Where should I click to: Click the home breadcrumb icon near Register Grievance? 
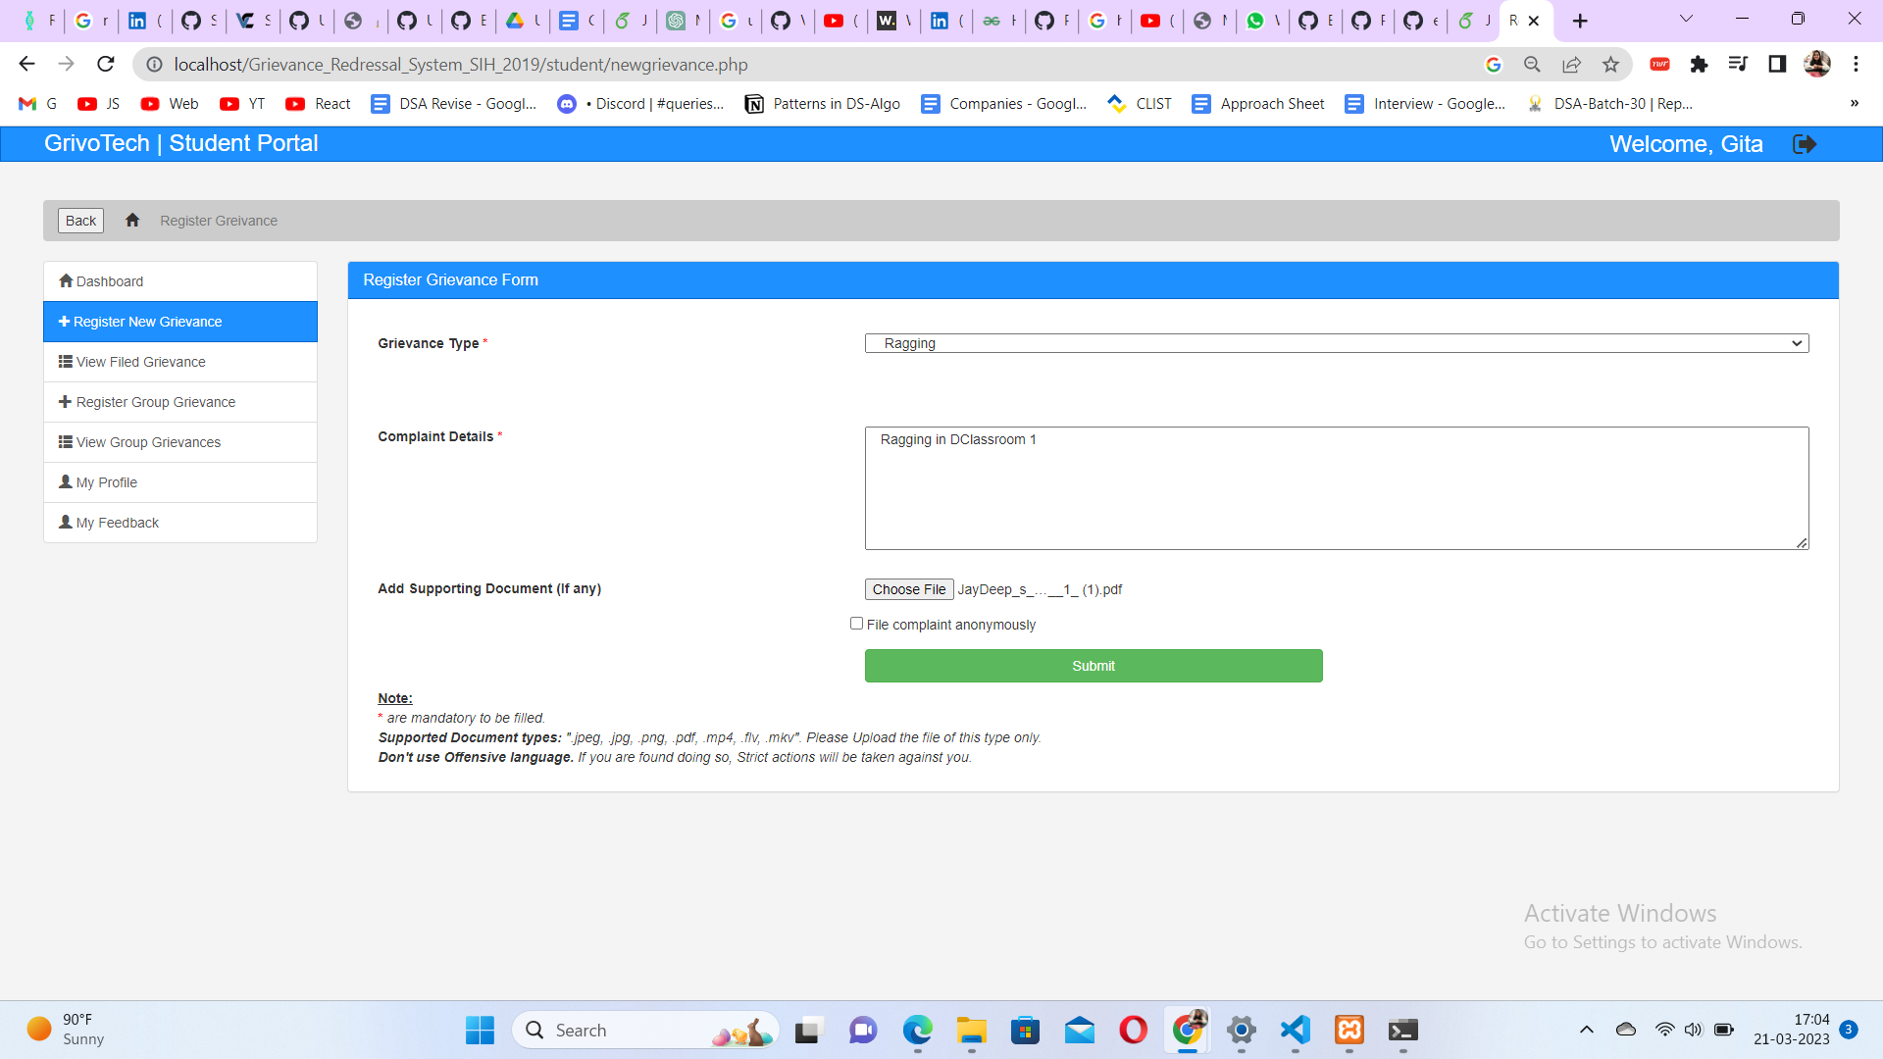pos(131,220)
